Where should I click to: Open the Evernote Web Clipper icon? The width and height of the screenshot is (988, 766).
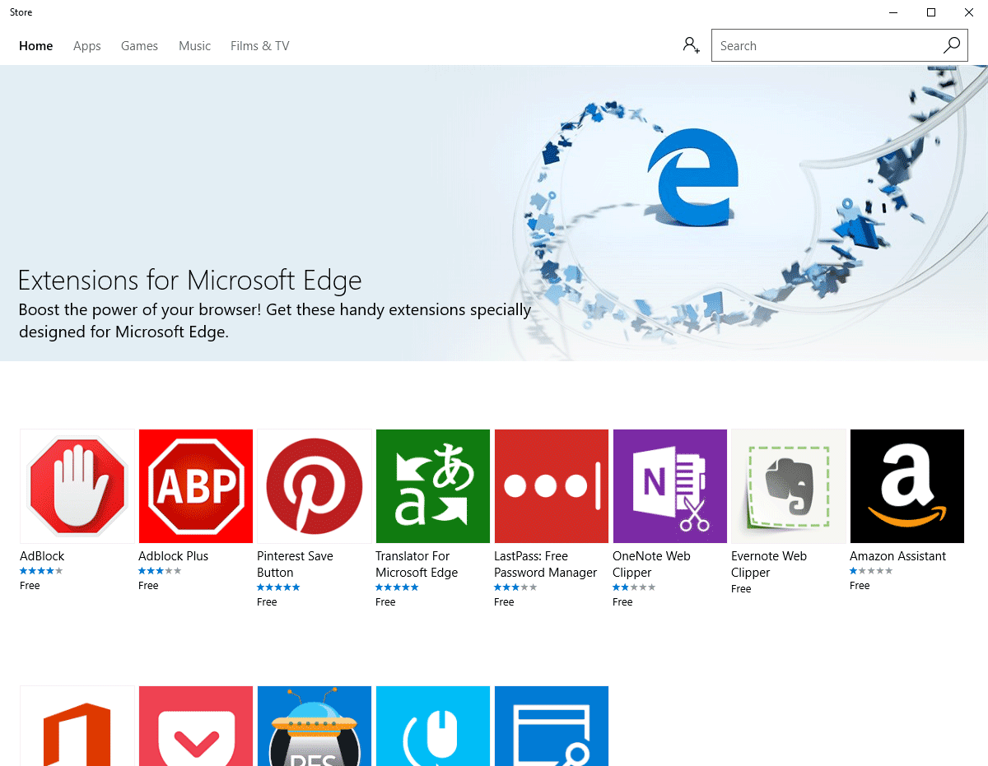point(789,486)
